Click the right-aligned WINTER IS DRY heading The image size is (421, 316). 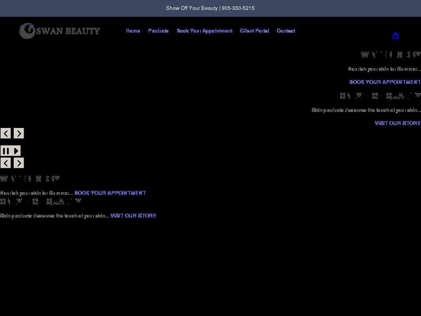click(390, 55)
